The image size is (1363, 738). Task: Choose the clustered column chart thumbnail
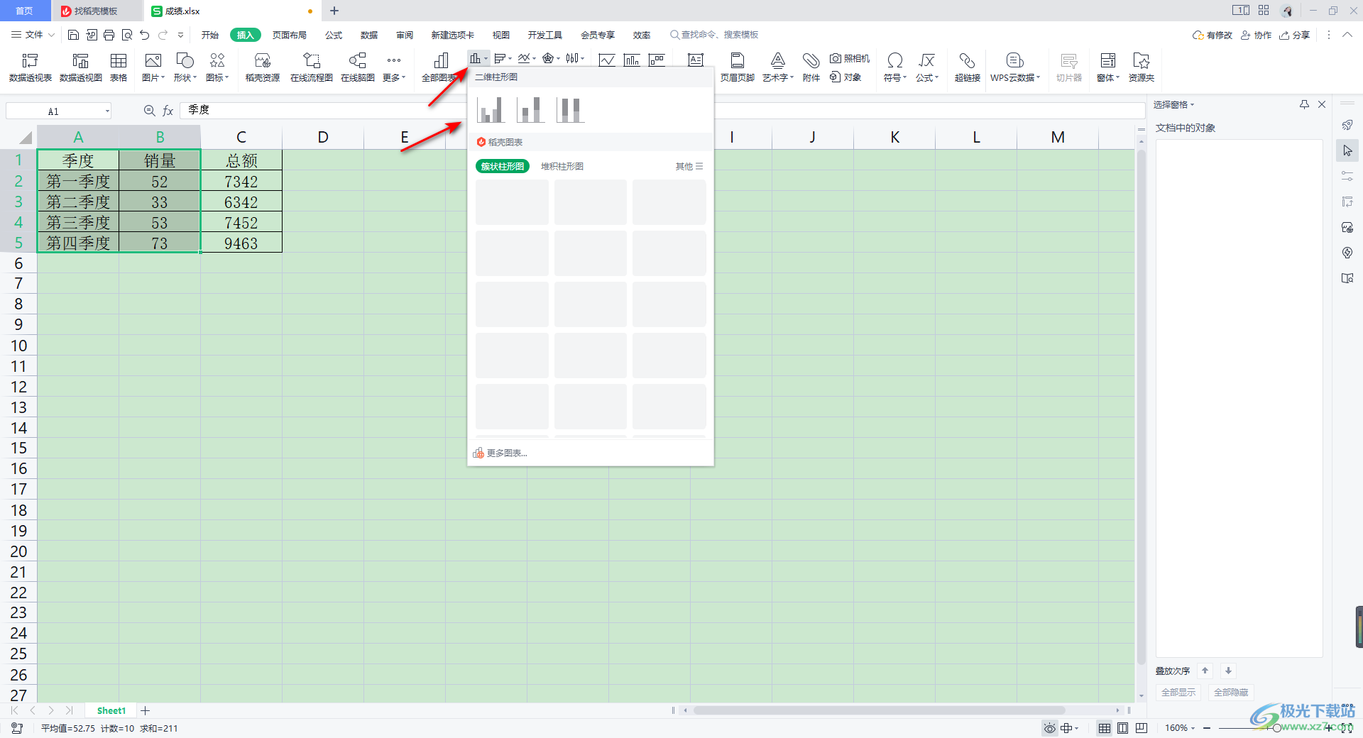491,109
